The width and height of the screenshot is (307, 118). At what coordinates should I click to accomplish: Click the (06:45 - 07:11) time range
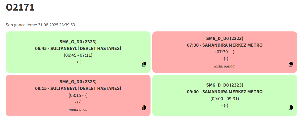(78, 55)
